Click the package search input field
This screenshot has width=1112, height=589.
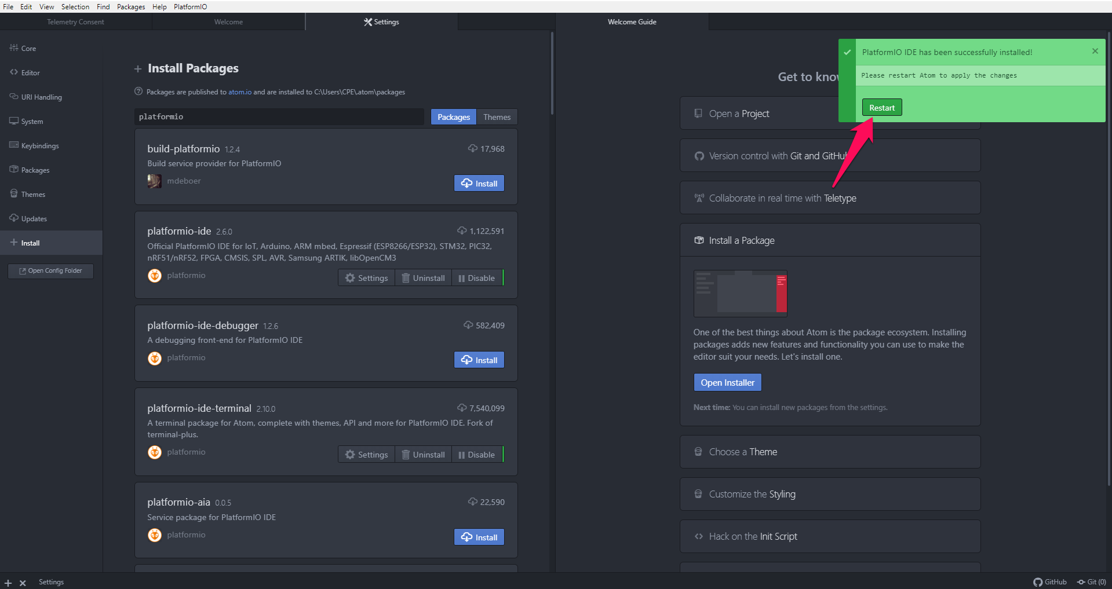click(279, 117)
